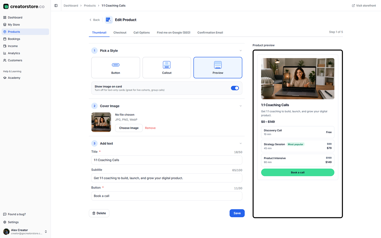The height and width of the screenshot is (238, 381).
Task: Click the 1:1 Coaching Calls breadcrumb
Action: tap(113, 5)
